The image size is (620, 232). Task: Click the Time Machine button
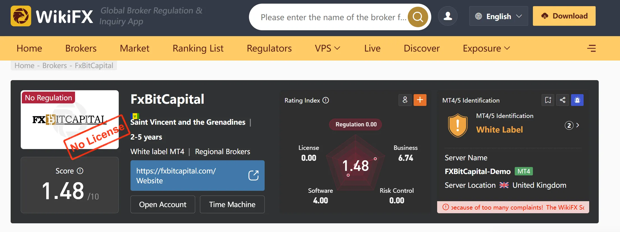232,205
